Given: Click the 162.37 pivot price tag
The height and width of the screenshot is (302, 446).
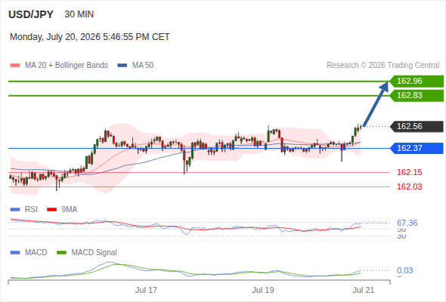Looking at the screenshot, I should [417, 148].
